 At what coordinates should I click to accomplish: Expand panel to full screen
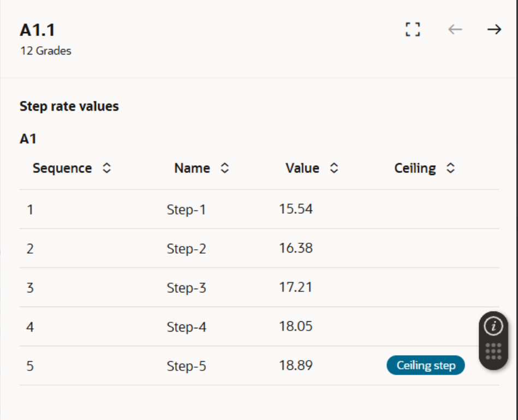[413, 29]
